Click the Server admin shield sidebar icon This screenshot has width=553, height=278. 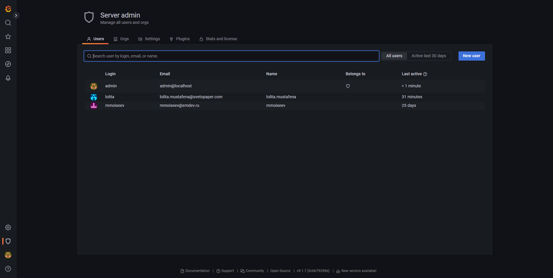(x=8, y=241)
